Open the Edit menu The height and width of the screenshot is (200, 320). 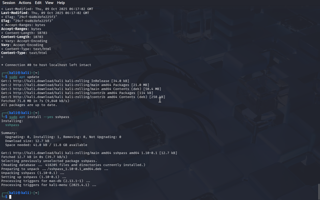pos(38,3)
